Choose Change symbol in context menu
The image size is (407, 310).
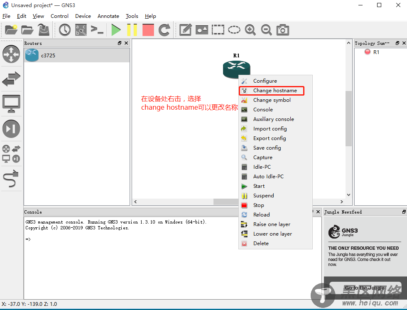(275, 100)
